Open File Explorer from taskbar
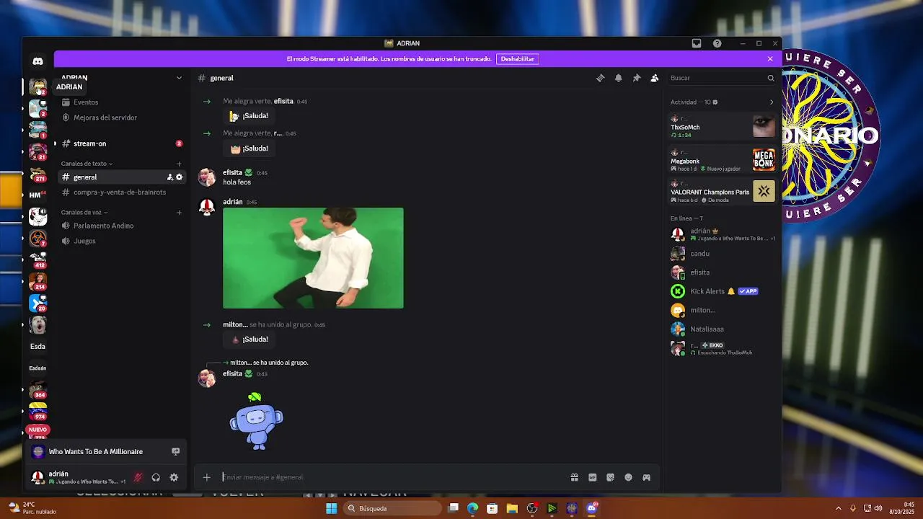 512,509
